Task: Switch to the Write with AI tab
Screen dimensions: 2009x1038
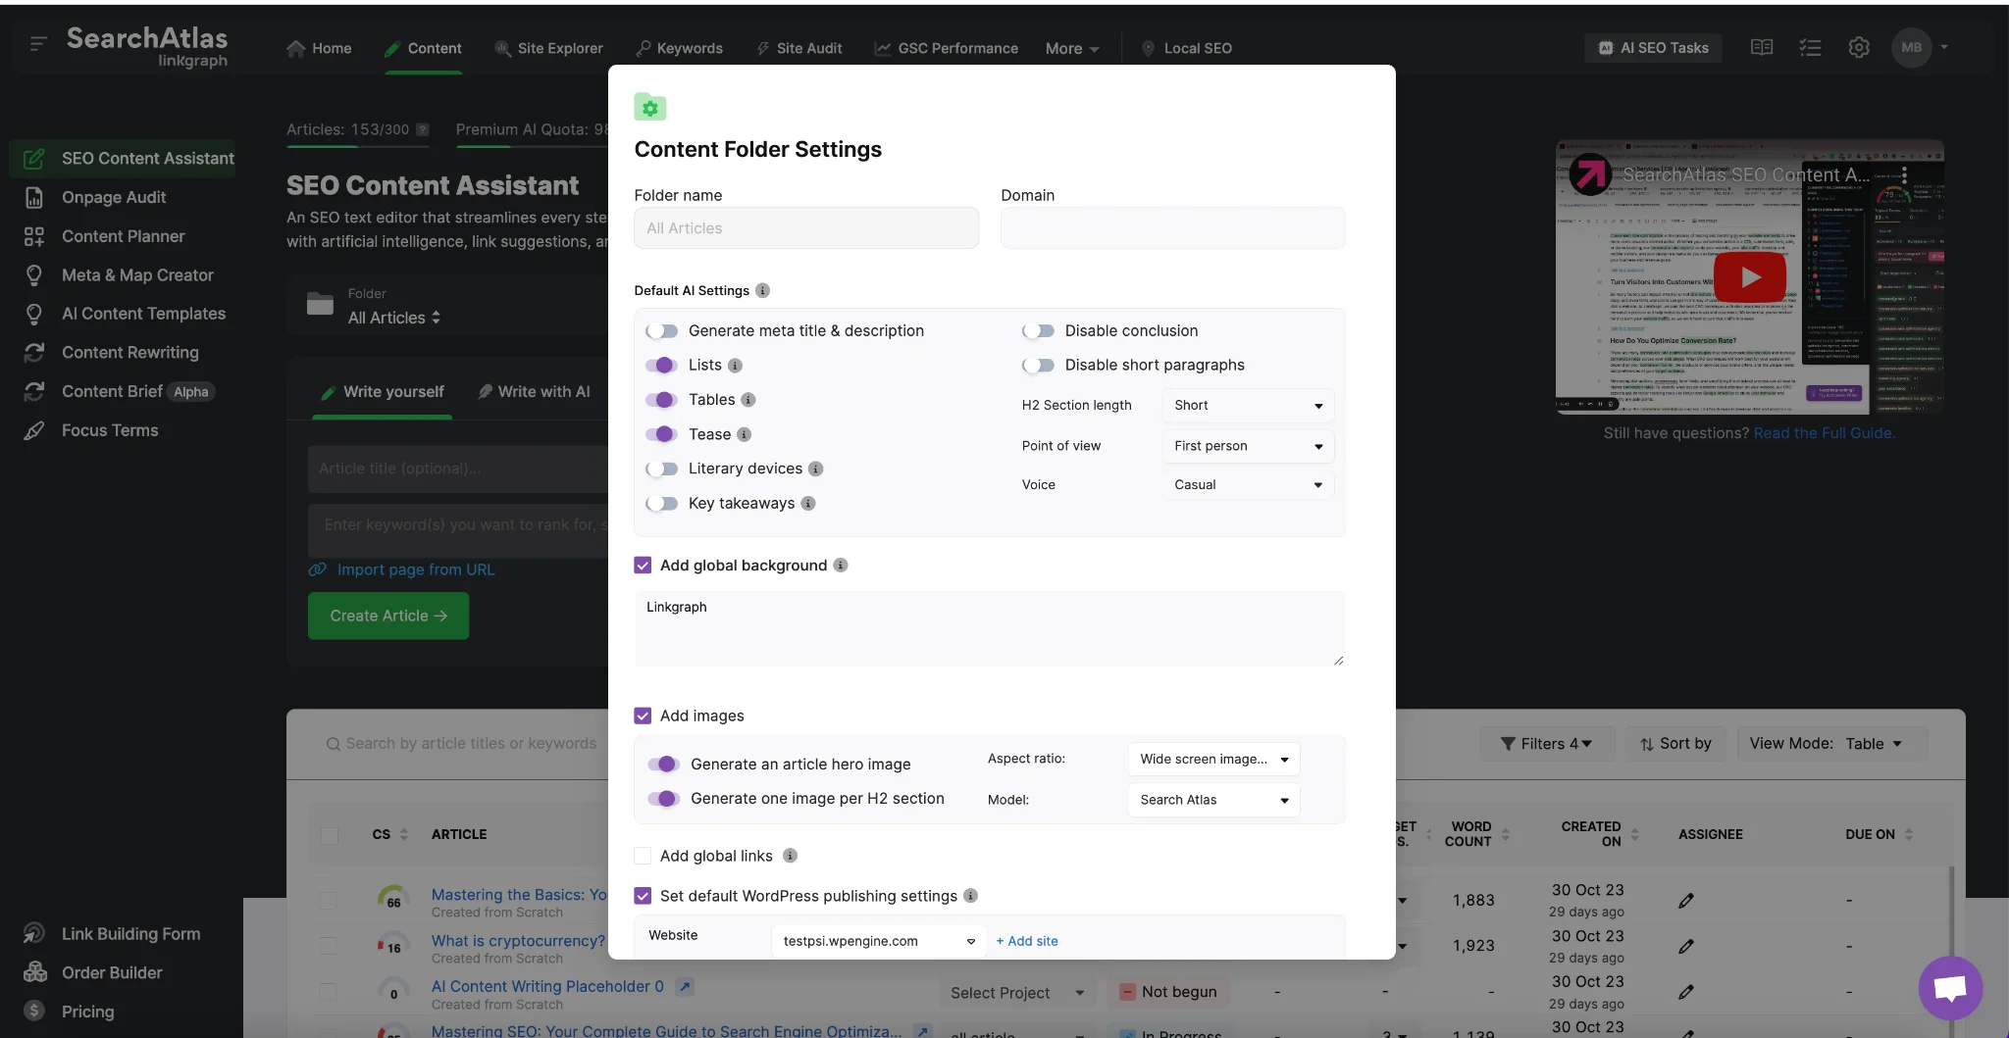Action: [534, 391]
